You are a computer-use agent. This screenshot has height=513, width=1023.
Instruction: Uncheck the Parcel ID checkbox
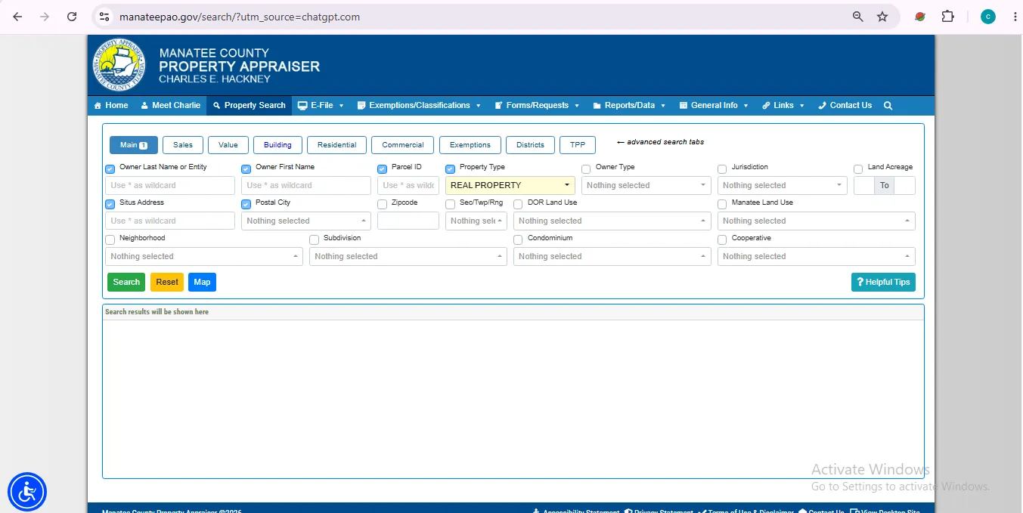click(383, 169)
